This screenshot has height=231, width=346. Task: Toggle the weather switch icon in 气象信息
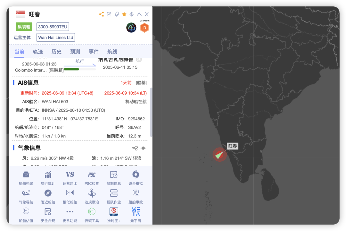pos(143,148)
